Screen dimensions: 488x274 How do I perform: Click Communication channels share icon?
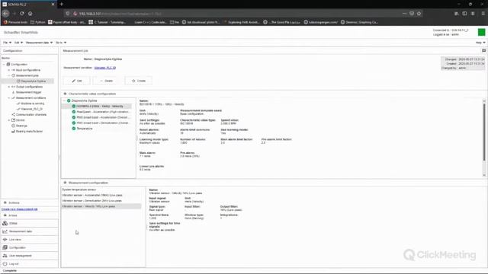(14, 114)
